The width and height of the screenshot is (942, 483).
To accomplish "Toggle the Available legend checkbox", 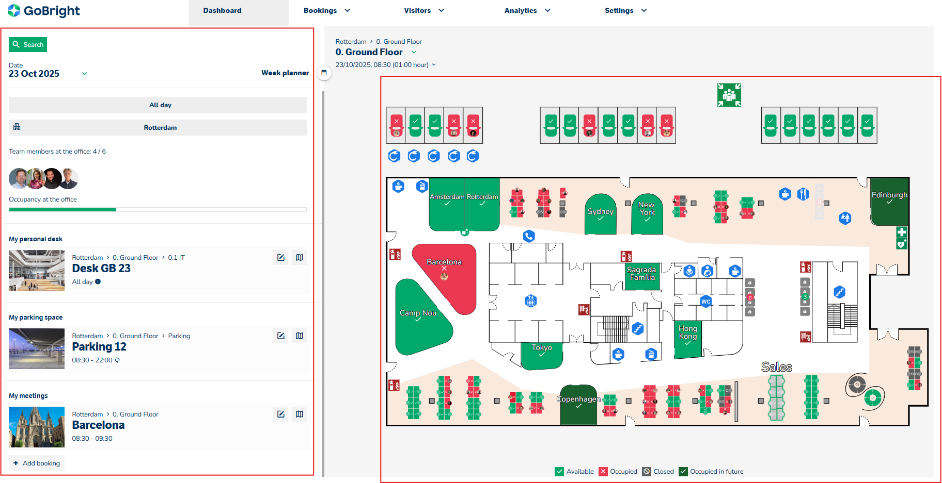I will point(559,471).
